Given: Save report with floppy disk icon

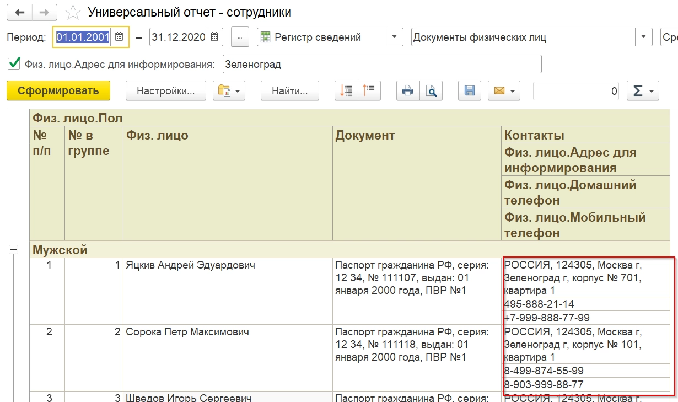Looking at the screenshot, I should pyautogui.click(x=470, y=91).
